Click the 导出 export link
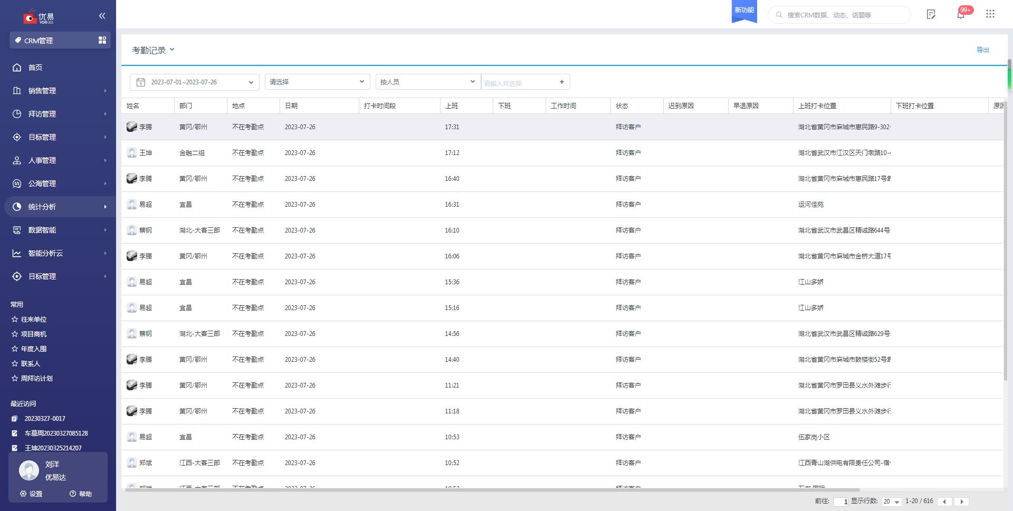The height and width of the screenshot is (511, 1013). pyautogui.click(x=982, y=50)
